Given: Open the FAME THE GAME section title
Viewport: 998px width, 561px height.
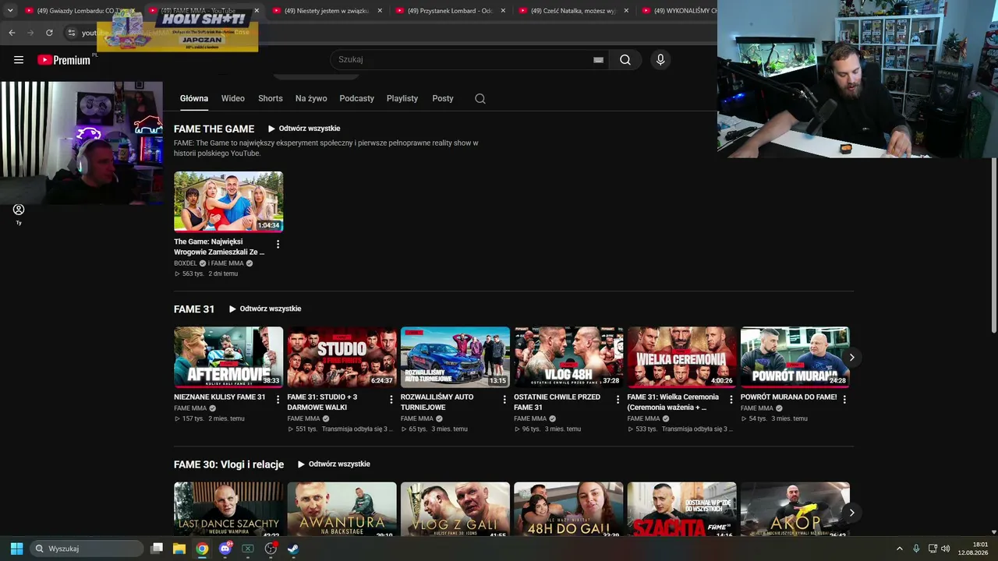Looking at the screenshot, I should tap(214, 129).
